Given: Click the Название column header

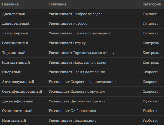Looking at the screenshot, I should (x=10, y=4).
